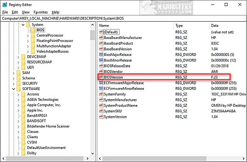Viewport: 247px width, 162px height.
Task: Click the values pane horizontal scrollbar thumb
Action: tap(154, 159)
